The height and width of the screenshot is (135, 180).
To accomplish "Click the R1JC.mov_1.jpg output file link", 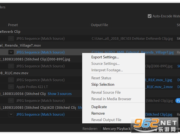I will tap(159, 80).
